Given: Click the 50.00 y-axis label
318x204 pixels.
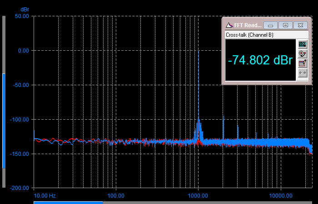Looking at the screenshot, I should click(x=22, y=16).
